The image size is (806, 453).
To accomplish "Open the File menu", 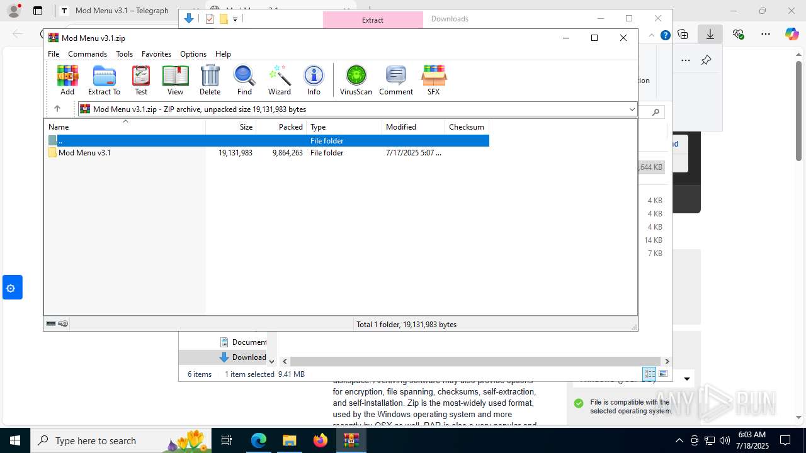I will coord(54,54).
